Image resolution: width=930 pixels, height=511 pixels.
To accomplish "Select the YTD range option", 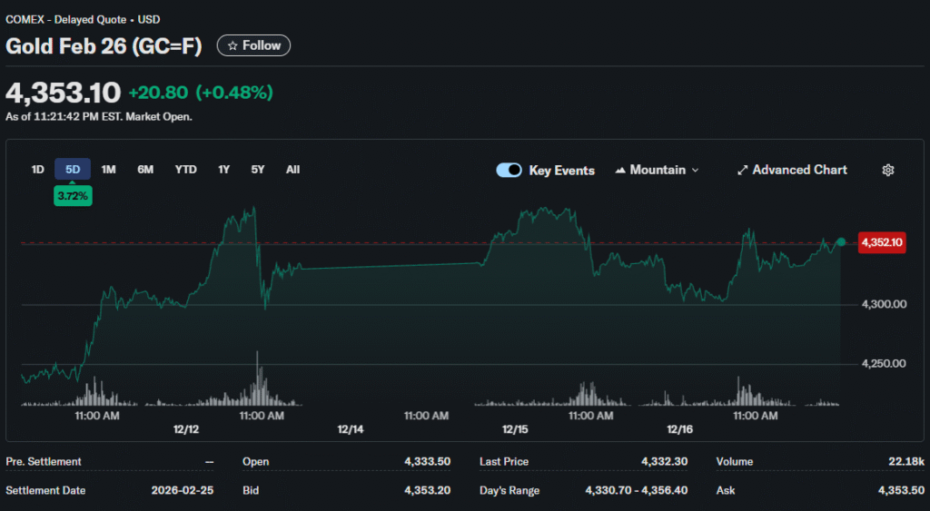I will [185, 169].
